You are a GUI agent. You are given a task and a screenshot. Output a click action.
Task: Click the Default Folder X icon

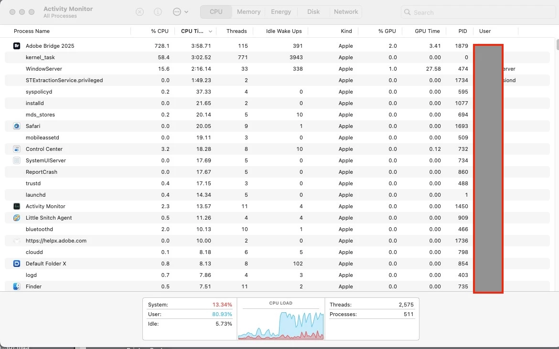(x=16, y=264)
